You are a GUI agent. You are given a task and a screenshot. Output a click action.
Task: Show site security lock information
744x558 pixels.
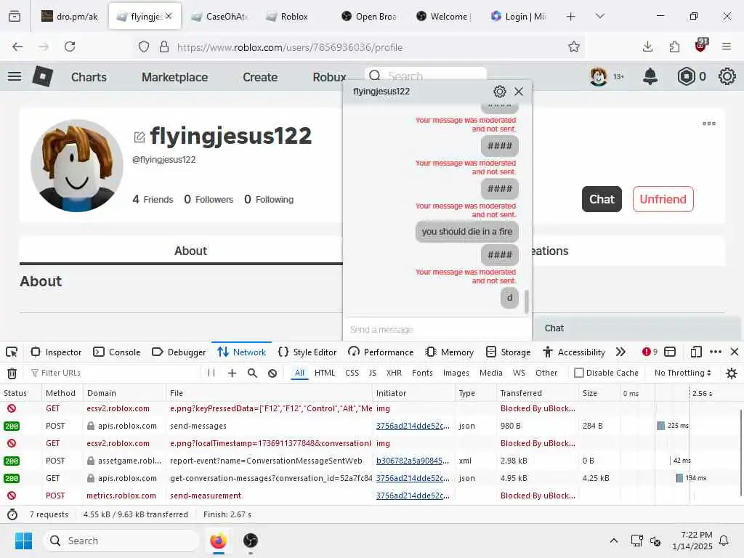pos(164,46)
